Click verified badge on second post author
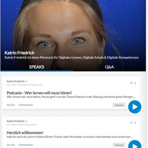148x148 pixels. click(26, 121)
